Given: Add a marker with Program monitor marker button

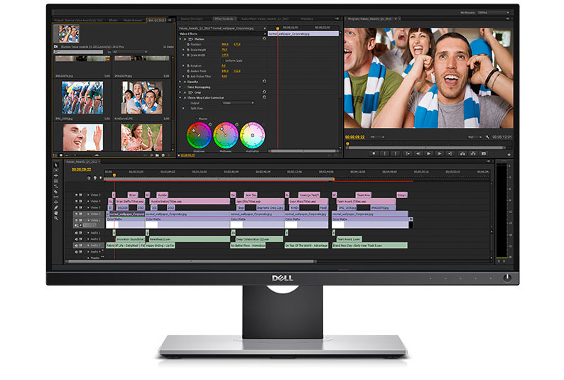Looking at the screenshot, I should pyautogui.click(x=374, y=153).
